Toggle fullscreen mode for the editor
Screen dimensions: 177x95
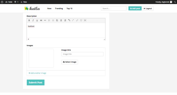click(x=85, y=20)
